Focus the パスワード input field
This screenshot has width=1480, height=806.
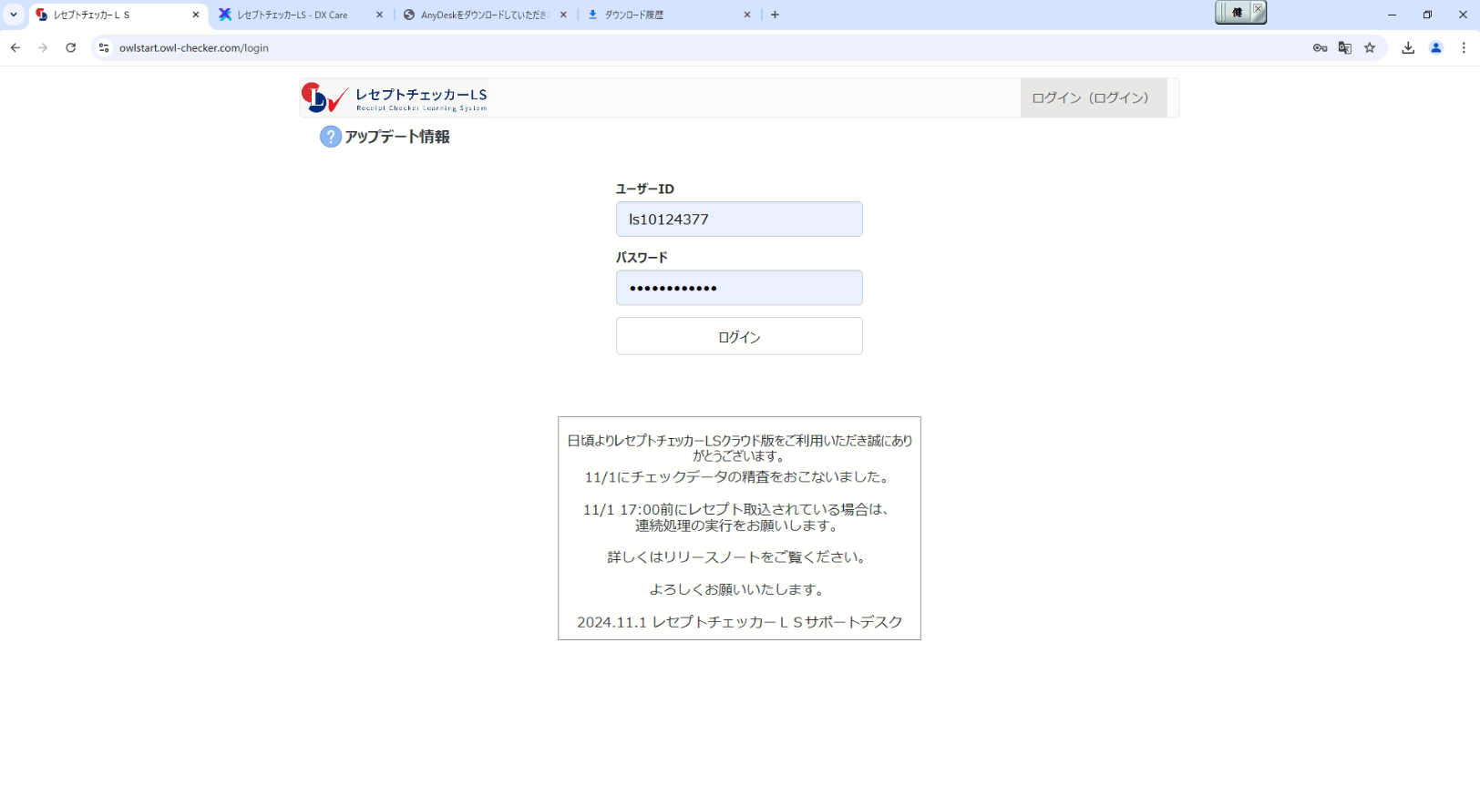point(739,288)
